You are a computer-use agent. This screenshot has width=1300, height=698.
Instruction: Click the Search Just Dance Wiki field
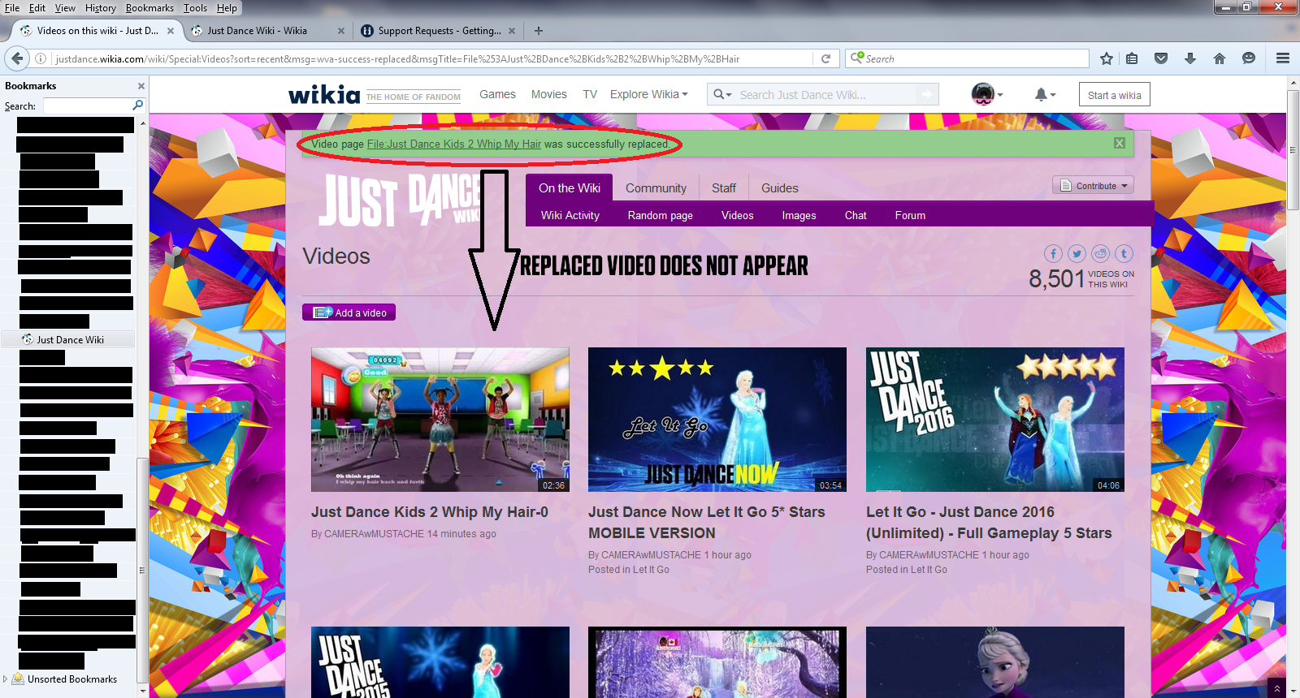825,95
